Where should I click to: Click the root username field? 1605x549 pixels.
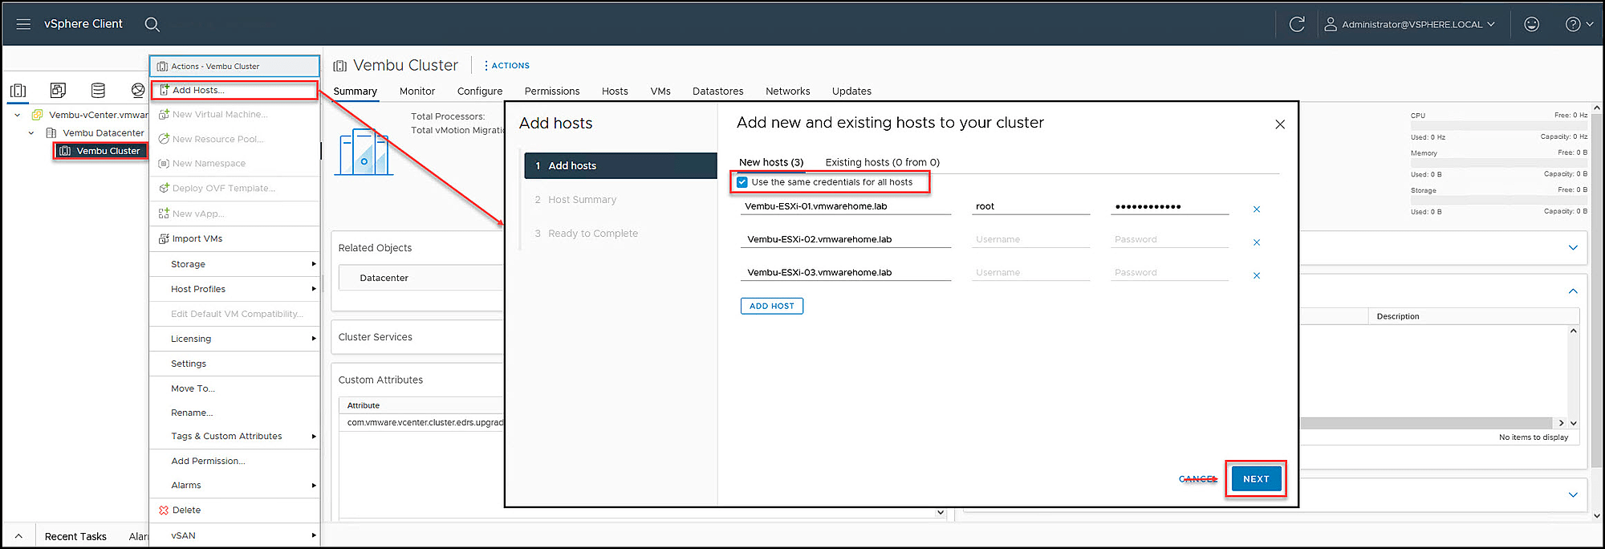(1031, 206)
